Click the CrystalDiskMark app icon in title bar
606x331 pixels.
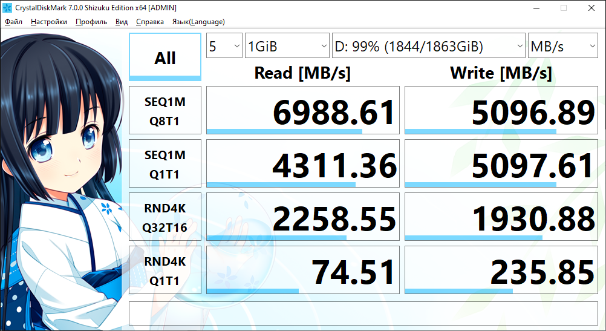[x=7, y=8]
